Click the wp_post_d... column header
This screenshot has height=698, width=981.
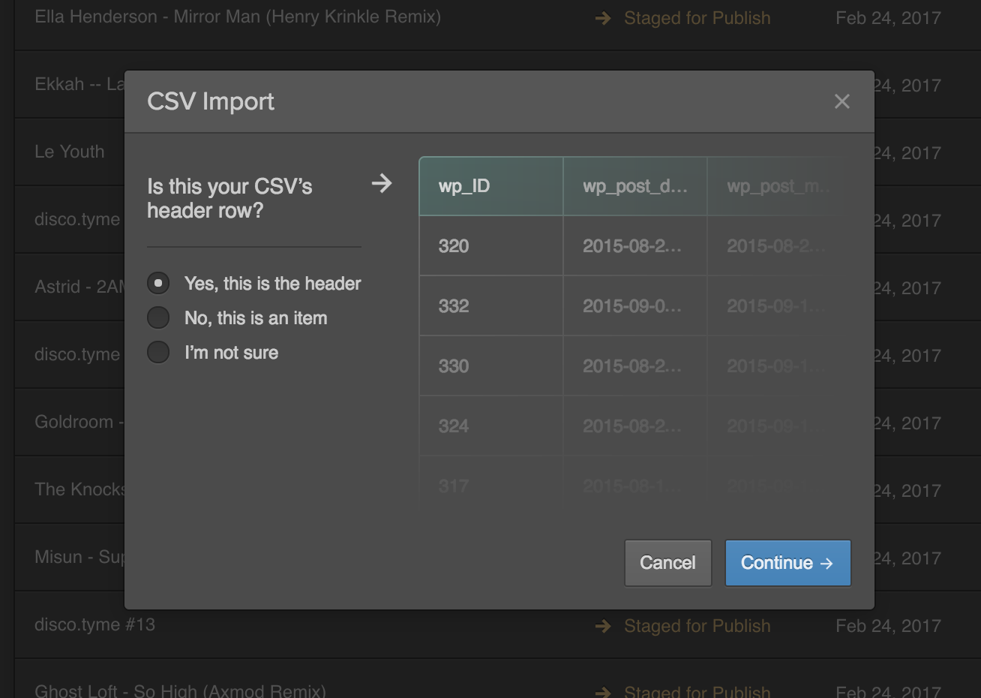(634, 186)
